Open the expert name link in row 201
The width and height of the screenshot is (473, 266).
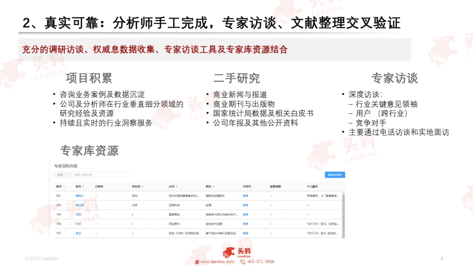click(x=79, y=196)
